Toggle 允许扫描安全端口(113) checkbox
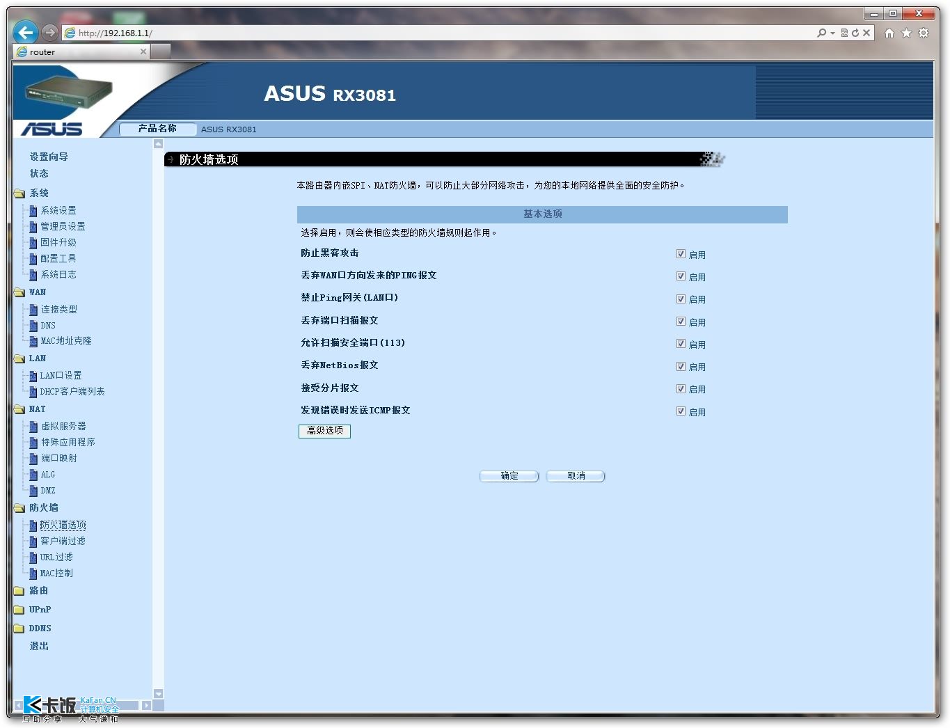The width and height of the screenshot is (950, 728). 681,344
